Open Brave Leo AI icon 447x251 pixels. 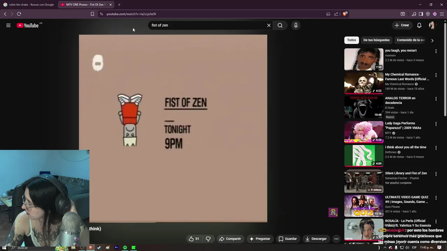pos(435,14)
